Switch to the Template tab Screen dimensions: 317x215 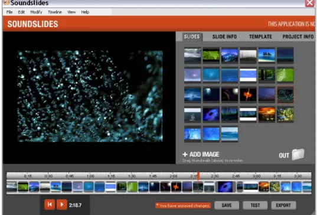pos(260,37)
